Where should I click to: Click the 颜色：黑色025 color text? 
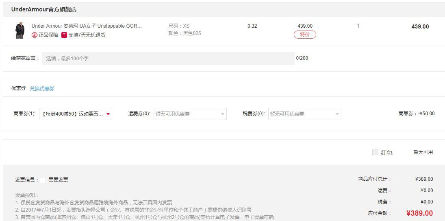pos(185,33)
